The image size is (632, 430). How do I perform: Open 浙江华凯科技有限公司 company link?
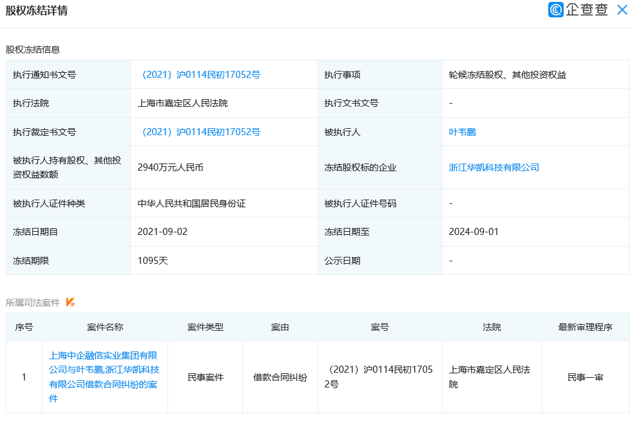[x=493, y=167]
